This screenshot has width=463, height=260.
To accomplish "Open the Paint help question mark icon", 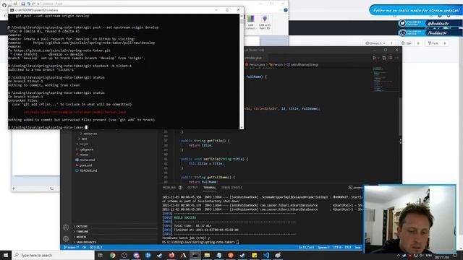I will point(286,10).
